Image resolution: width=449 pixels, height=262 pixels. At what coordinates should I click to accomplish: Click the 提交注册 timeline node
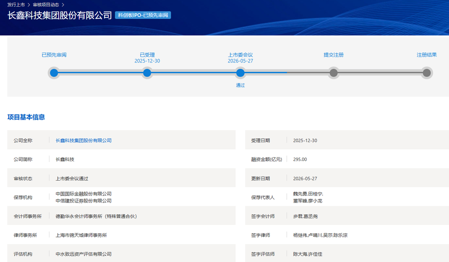(x=333, y=73)
